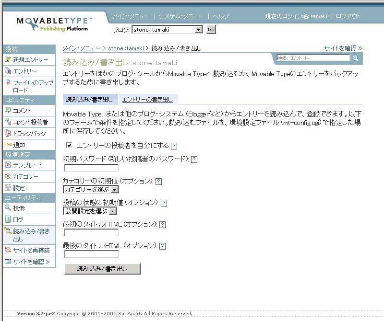Switch to エントリーの書き出し tab
The image size is (384, 321).
point(147,100)
